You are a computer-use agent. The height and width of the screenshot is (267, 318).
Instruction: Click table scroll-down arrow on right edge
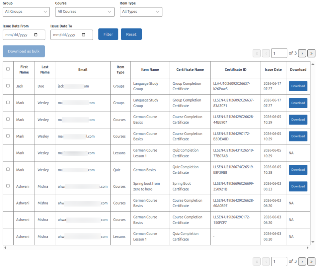[313, 242]
